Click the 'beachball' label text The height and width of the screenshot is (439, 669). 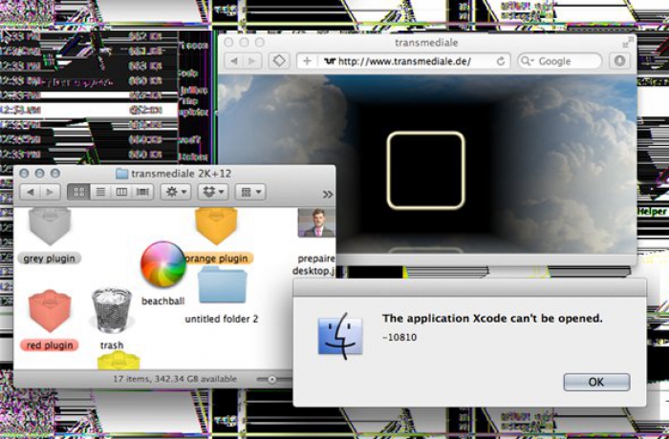pos(163,302)
